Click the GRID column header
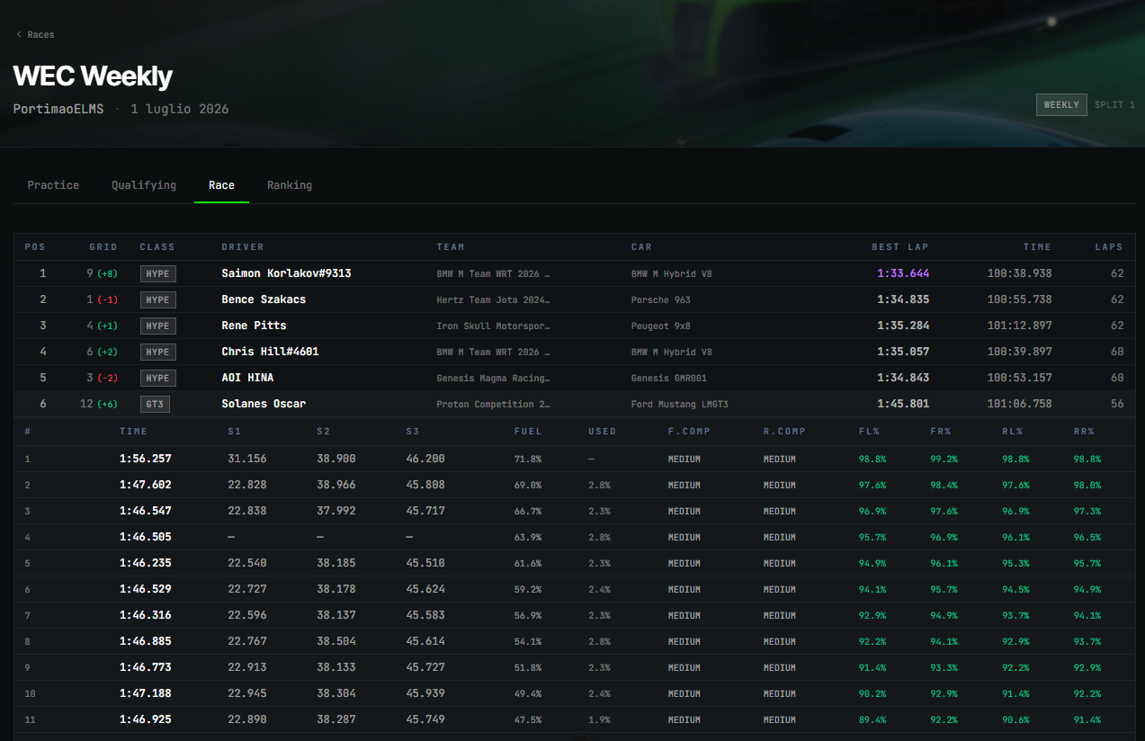This screenshot has height=741, width=1145. click(x=103, y=247)
